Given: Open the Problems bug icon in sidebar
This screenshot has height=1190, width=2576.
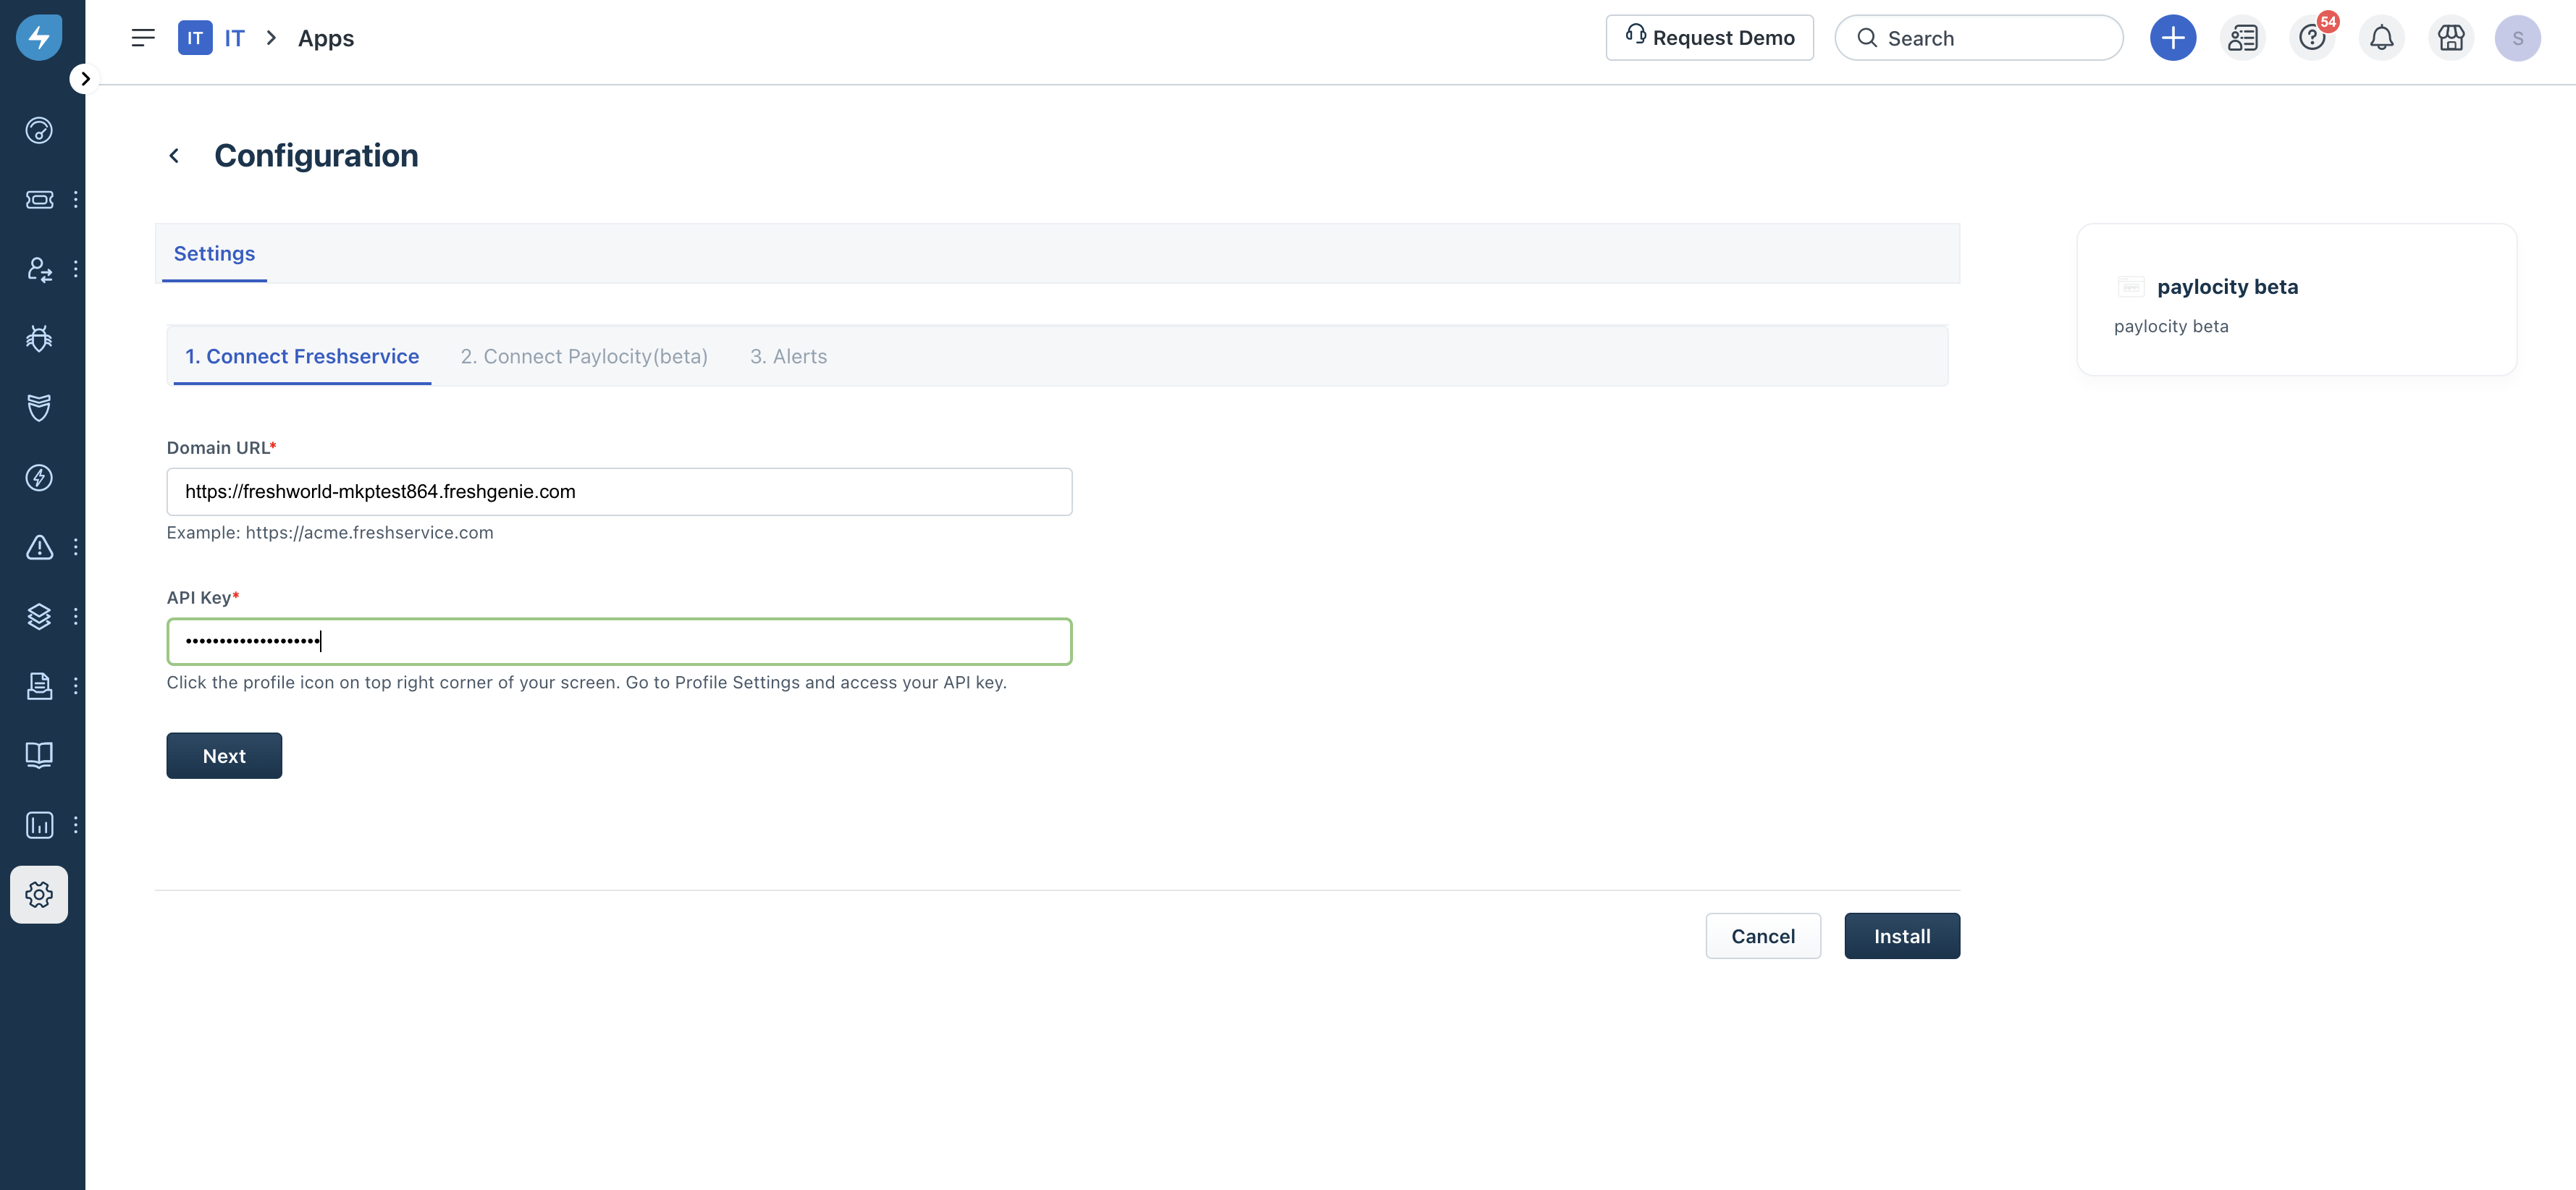Looking at the screenshot, I should [39, 339].
